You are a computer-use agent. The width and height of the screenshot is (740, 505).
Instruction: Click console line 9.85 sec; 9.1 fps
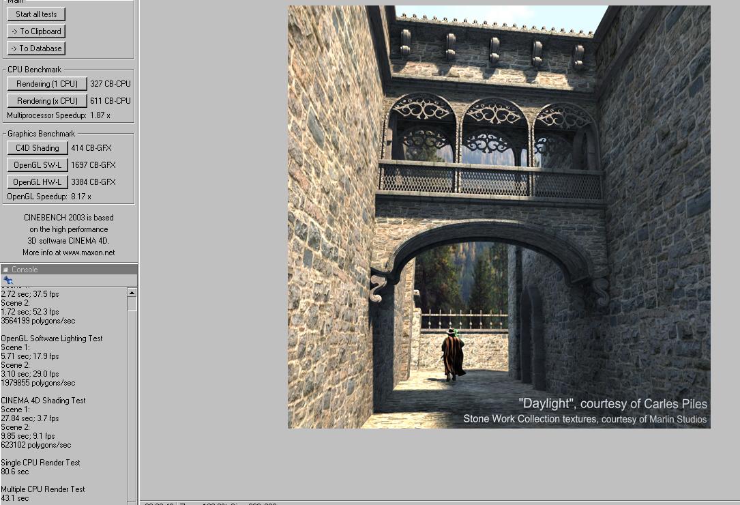[x=28, y=436]
